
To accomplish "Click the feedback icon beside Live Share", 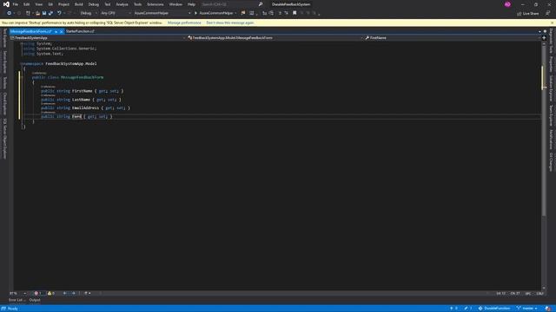I will (x=548, y=13).
